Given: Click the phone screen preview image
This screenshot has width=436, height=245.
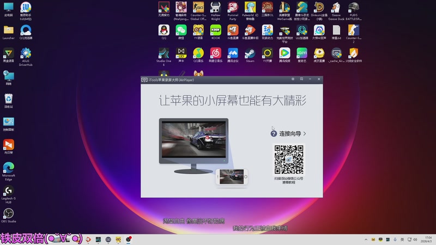Looking at the screenshot, I should pyautogui.click(x=232, y=176).
